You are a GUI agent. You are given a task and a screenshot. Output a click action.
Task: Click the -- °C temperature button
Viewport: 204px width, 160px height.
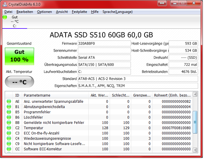click(19, 82)
